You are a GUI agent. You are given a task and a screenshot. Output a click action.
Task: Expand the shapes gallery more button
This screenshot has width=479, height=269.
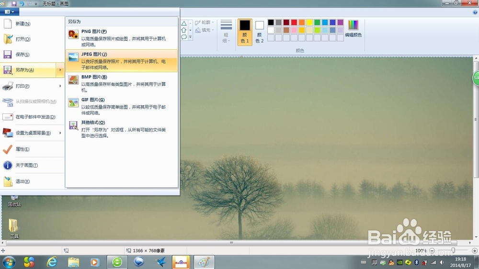click(190, 37)
